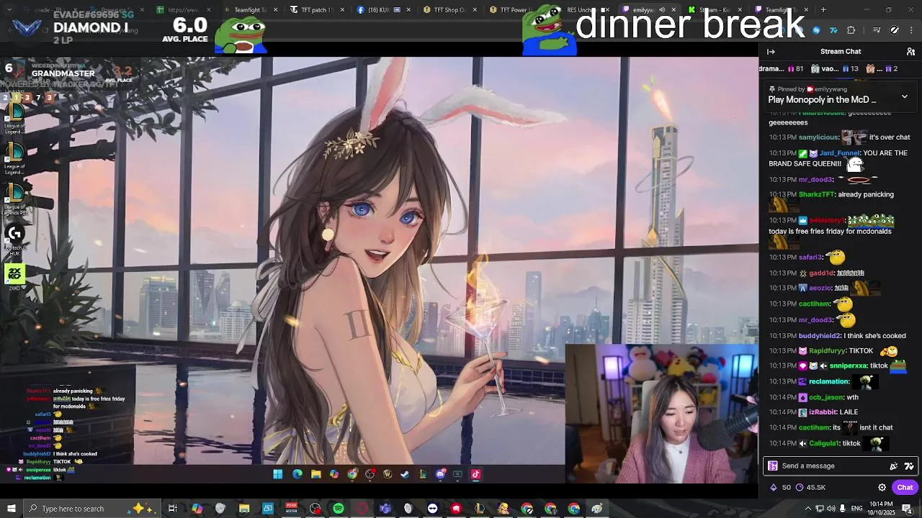Open Microsoft Teams from the taskbar
The height and width of the screenshot is (518, 922).
[385, 509]
